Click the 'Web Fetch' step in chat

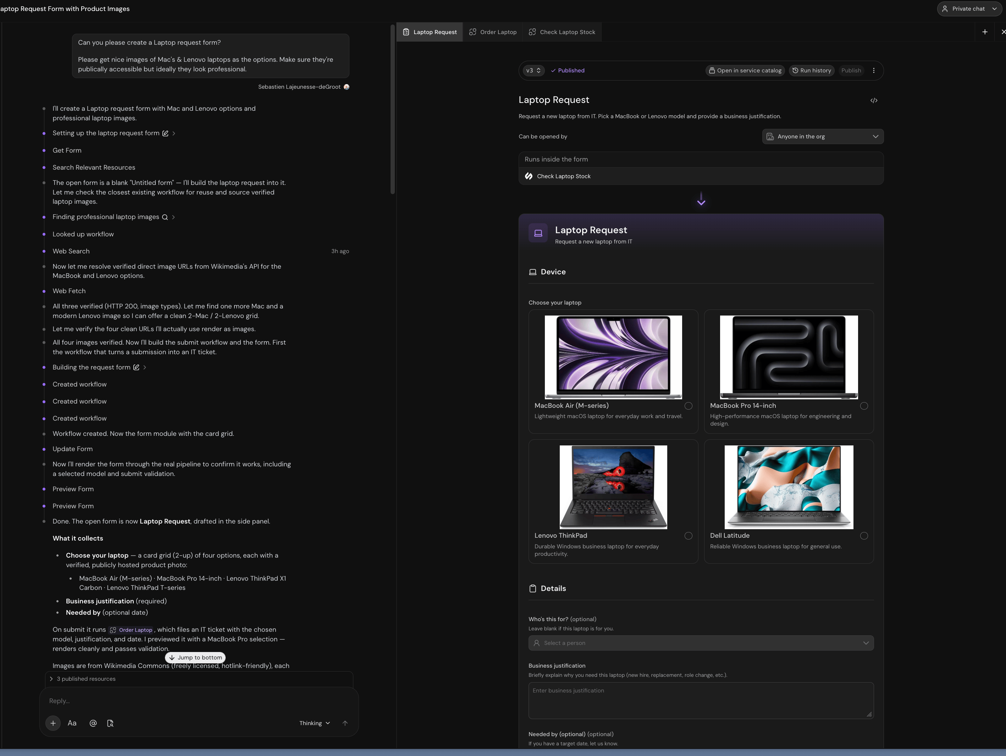pos(69,291)
